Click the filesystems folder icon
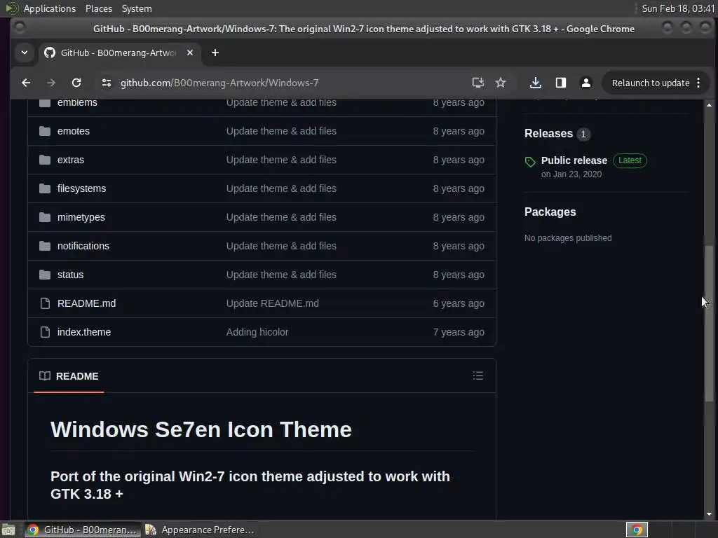The height and width of the screenshot is (538, 718). pos(45,188)
